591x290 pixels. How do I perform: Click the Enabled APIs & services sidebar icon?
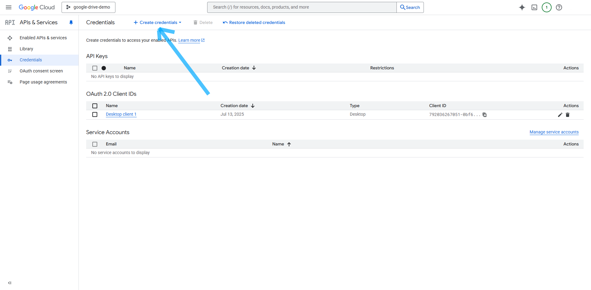[x=10, y=38]
